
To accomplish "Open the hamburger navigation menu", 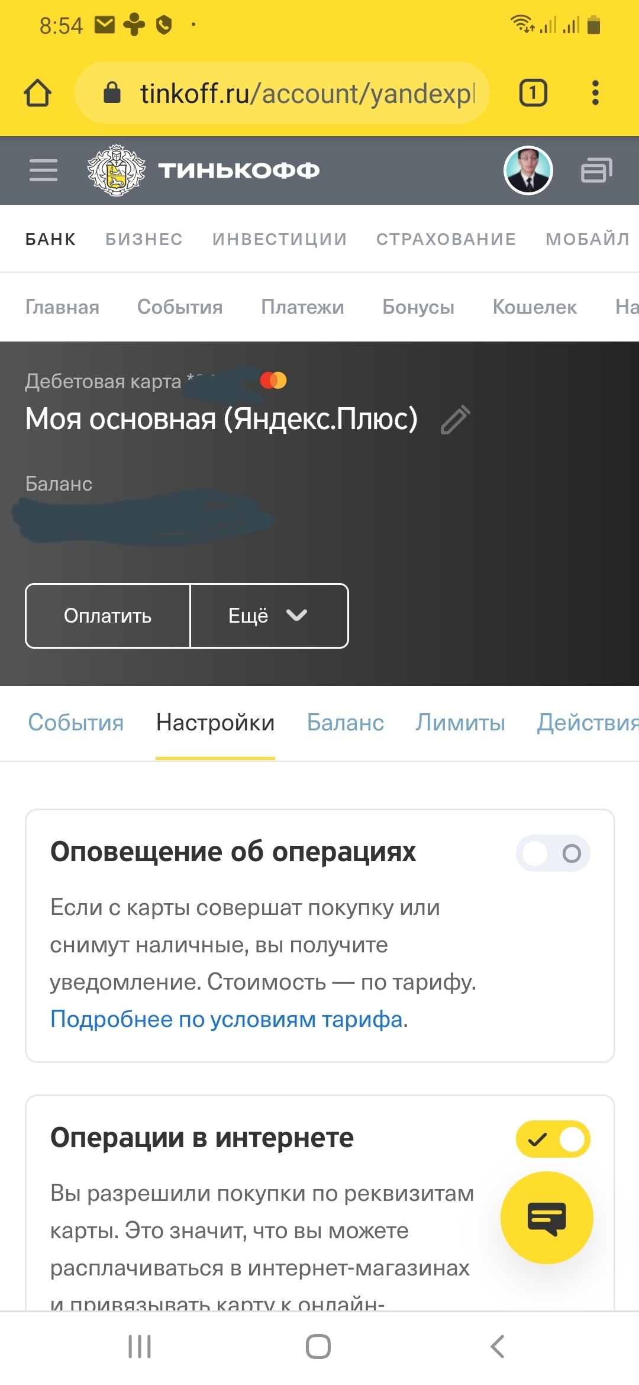I will pyautogui.click(x=44, y=170).
